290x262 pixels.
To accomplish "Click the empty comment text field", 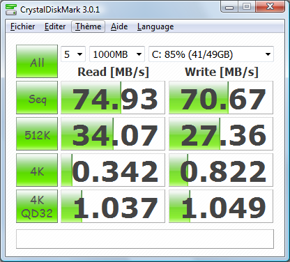I will click(x=145, y=239).
